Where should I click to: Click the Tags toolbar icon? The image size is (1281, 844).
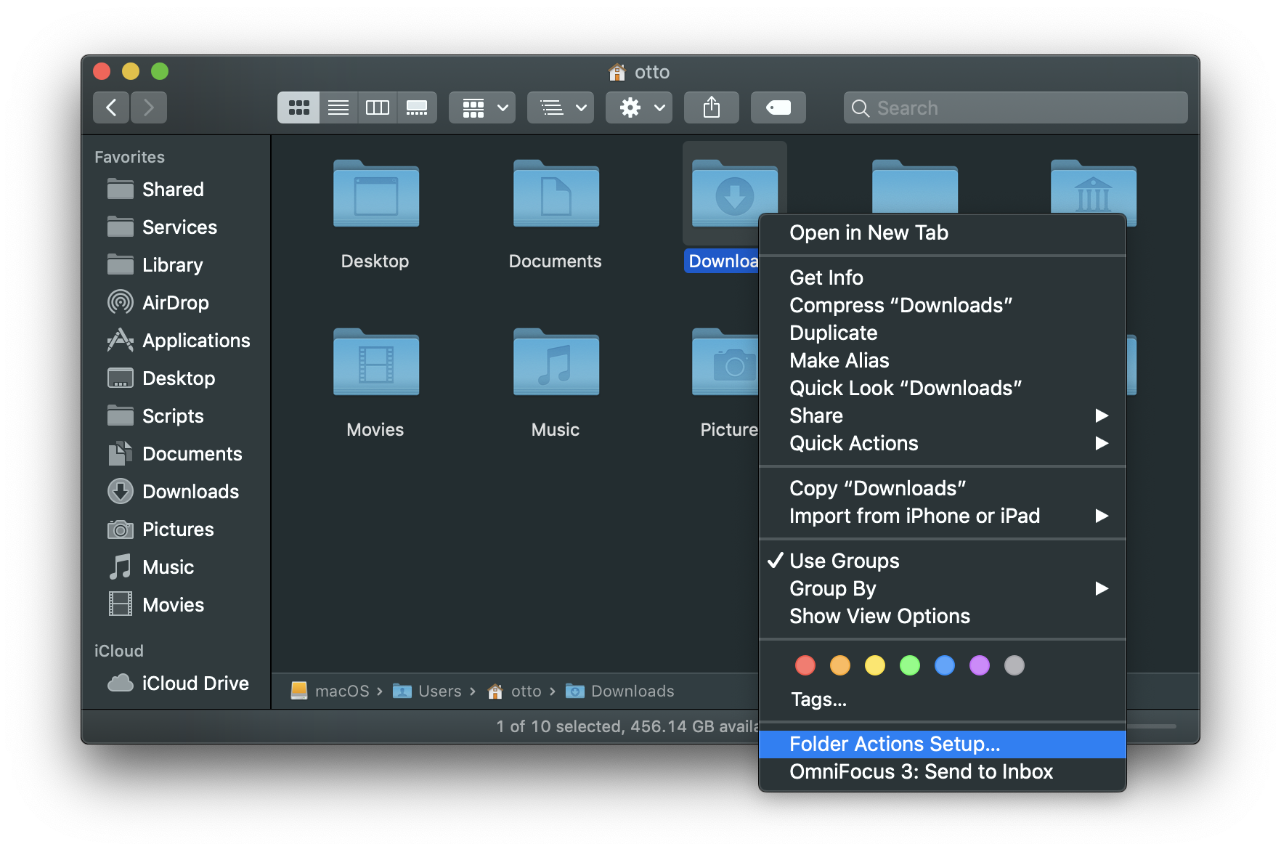pyautogui.click(x=778, y=107)
